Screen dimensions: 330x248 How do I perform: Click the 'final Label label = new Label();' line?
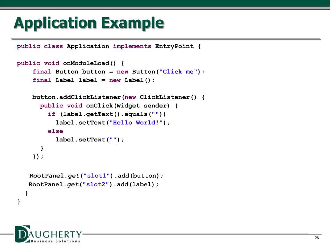94,80
